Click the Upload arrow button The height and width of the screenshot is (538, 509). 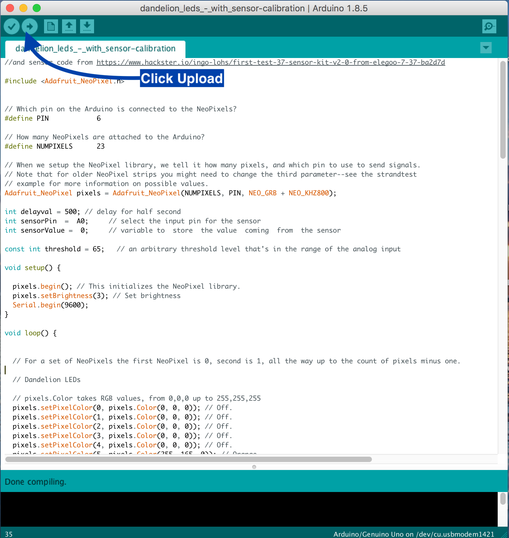[30, 26]
